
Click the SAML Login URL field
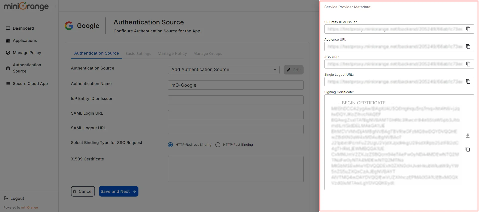click(x=236, y=115)
